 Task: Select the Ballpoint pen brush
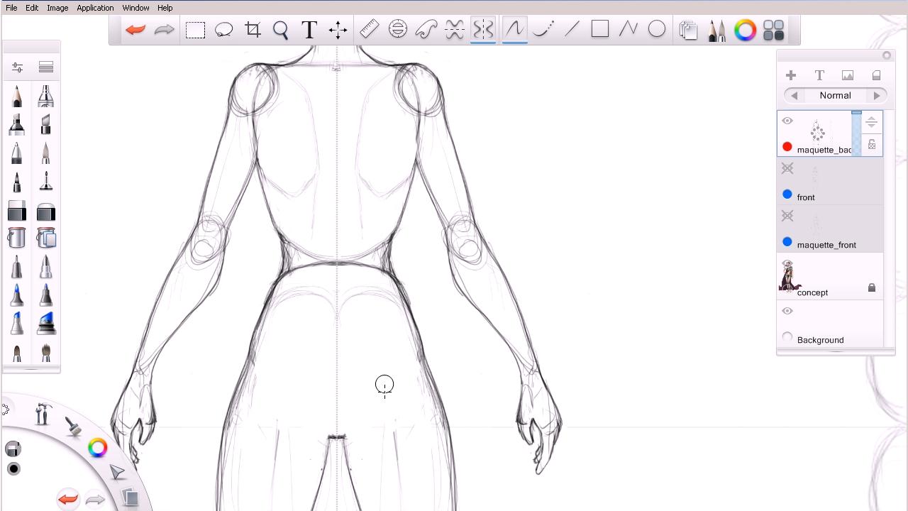[17, 153]
